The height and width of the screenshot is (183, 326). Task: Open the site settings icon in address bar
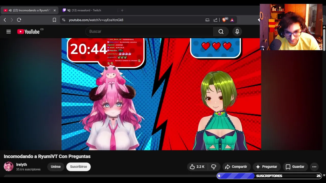point(64,20)
